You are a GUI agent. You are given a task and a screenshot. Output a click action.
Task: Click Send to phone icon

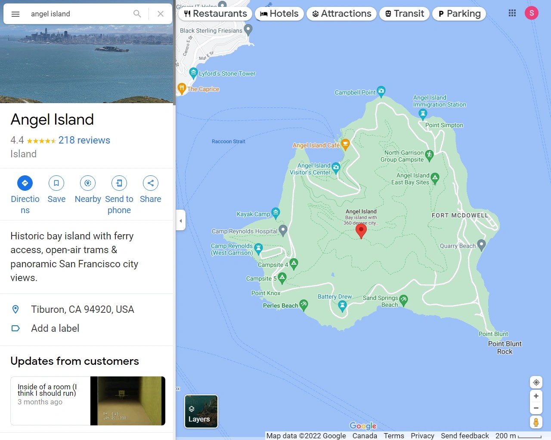(119, 183)
